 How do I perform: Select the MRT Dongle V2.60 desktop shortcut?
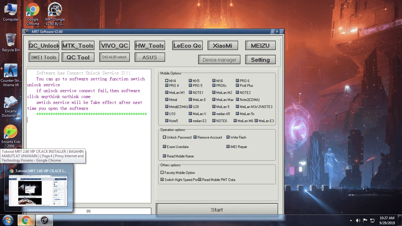pos(55,14)
